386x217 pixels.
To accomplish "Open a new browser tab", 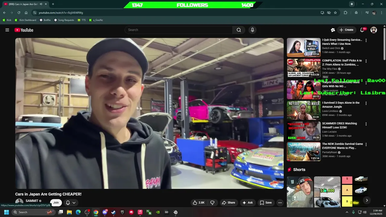I will pyautogui.click(x=53, y=4).
